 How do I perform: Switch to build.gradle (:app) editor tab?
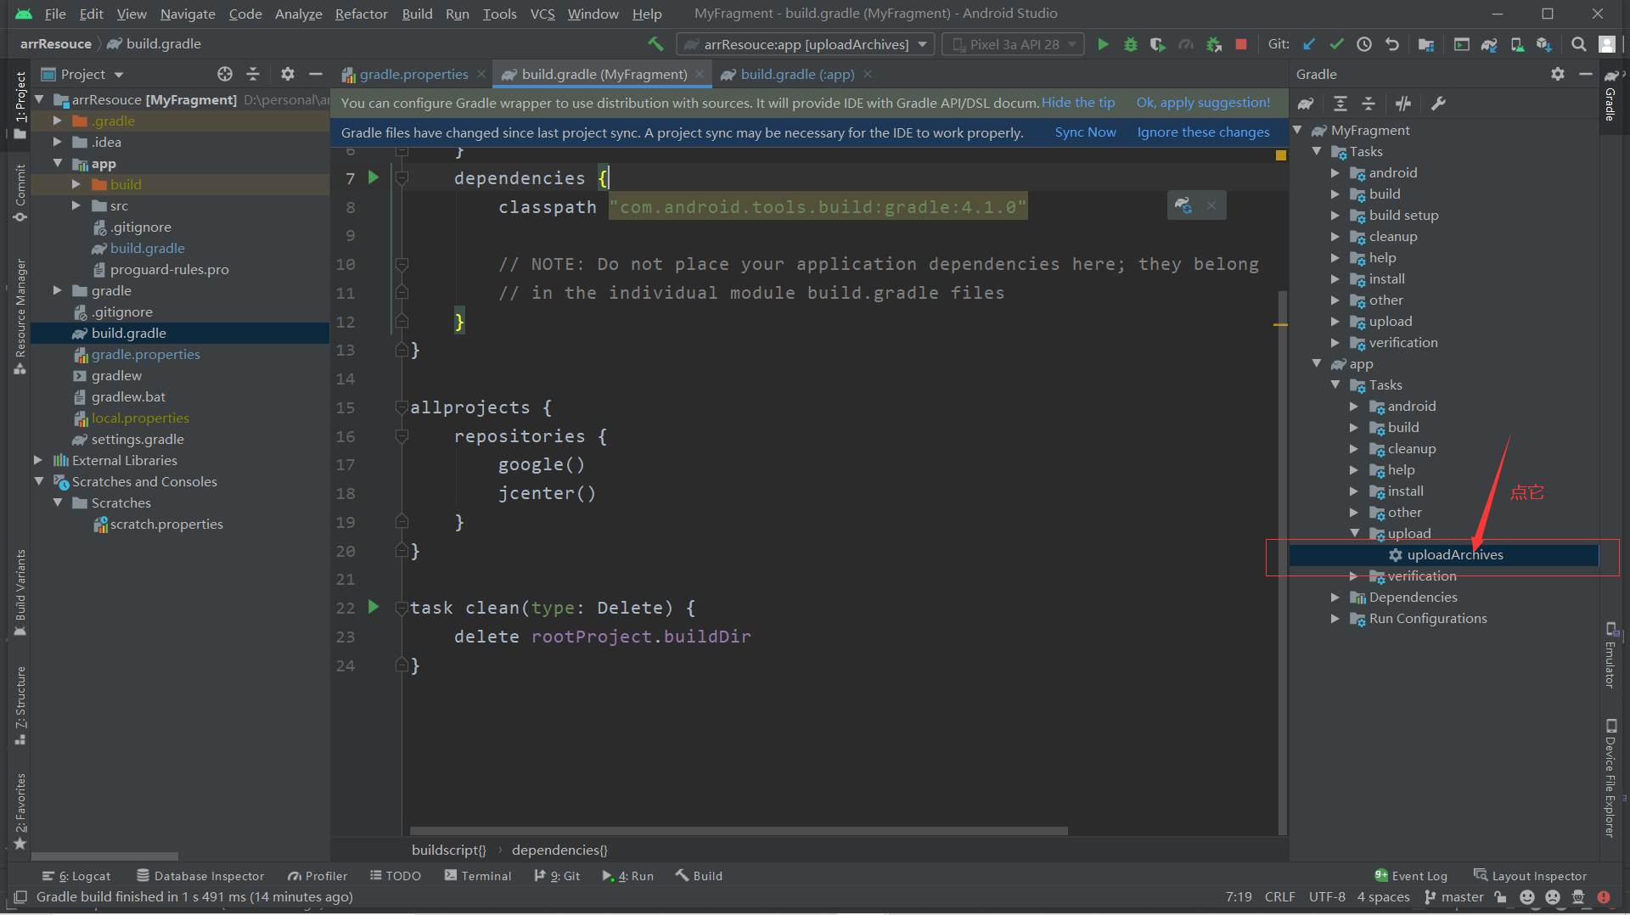click(797, 75)
